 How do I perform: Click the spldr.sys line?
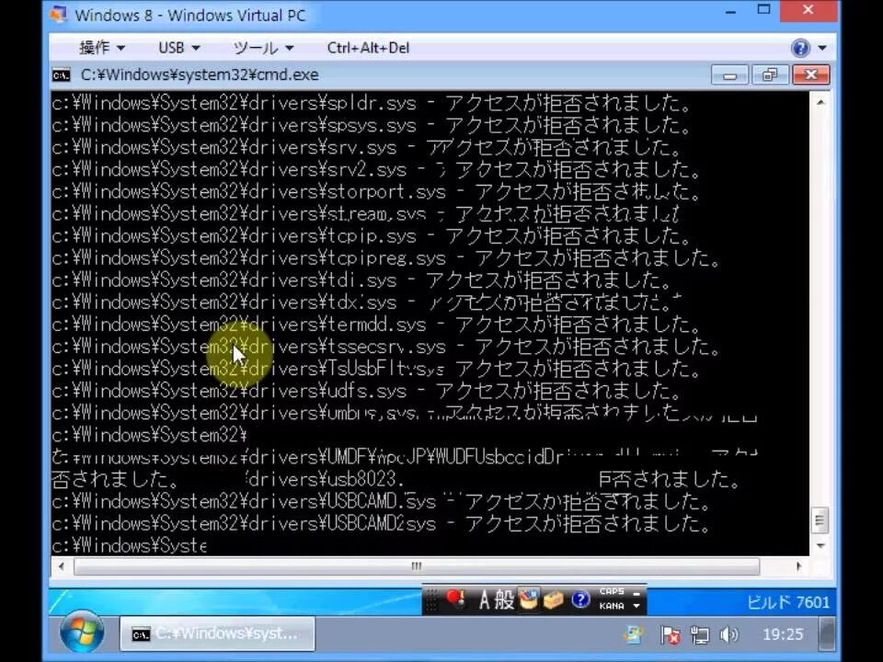click(x=372, y=103)
